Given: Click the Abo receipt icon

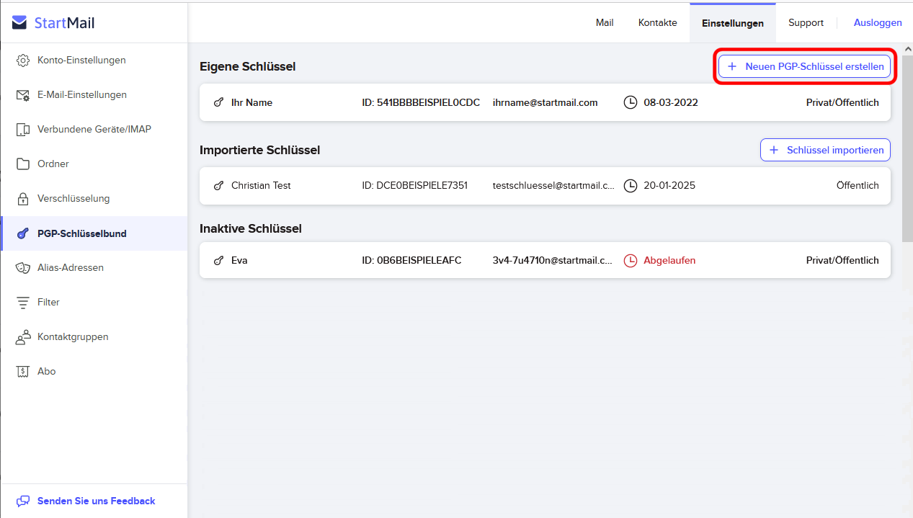Looking at the screenshot, I should [x=23, y=372].
